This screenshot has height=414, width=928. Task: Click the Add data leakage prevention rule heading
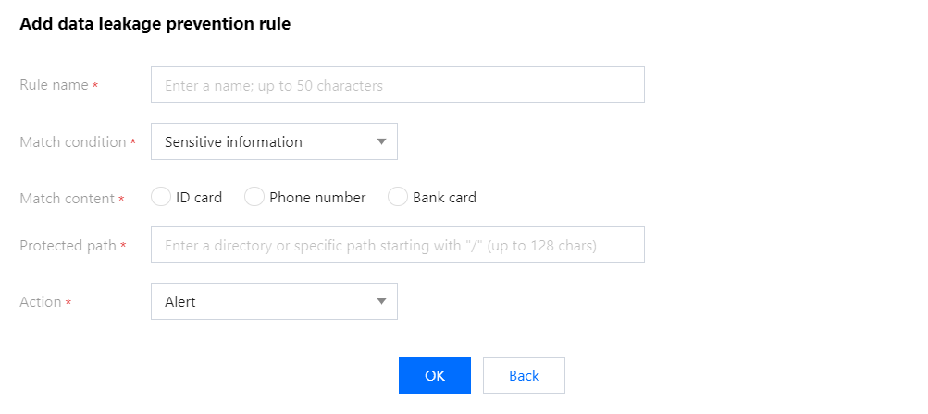click(x=155, y=25)
